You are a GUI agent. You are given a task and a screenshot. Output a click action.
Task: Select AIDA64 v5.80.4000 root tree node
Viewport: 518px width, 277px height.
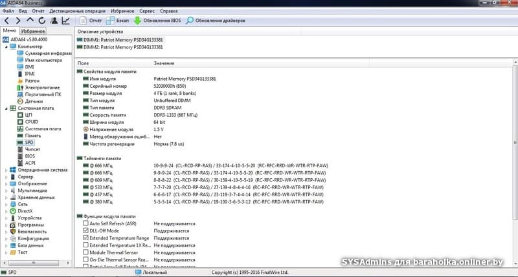point(25,39)
